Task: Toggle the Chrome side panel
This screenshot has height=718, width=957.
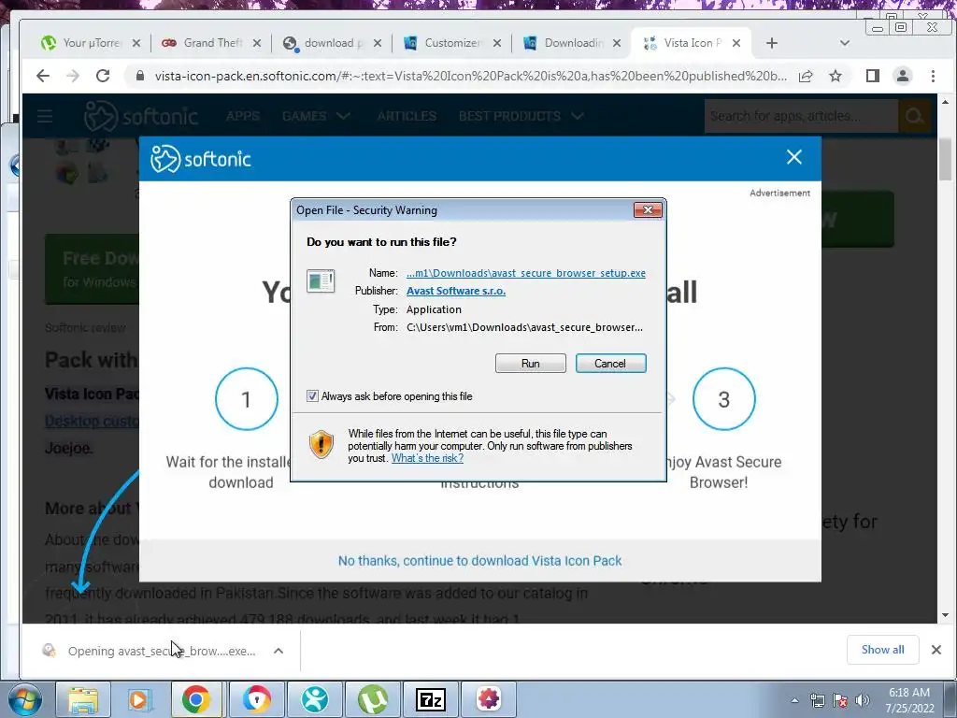Action: click(873, 77)
